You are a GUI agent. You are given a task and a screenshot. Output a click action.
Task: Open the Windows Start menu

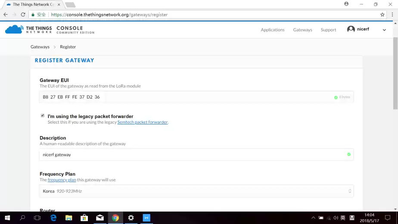click(x=7, y=218)
